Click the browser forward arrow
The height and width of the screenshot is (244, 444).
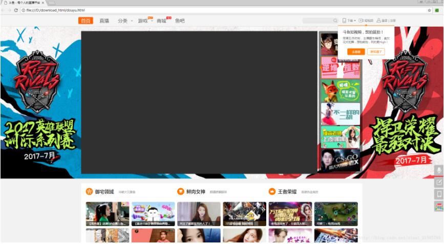[x=9, y=10]
